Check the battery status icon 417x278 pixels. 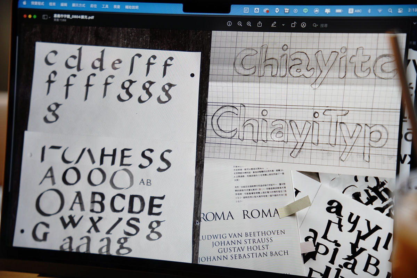pyautogui.click(x=339, y=11)
